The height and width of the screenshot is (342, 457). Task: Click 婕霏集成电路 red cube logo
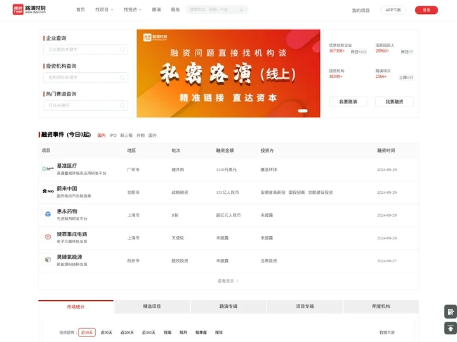(x=48, y=237)
